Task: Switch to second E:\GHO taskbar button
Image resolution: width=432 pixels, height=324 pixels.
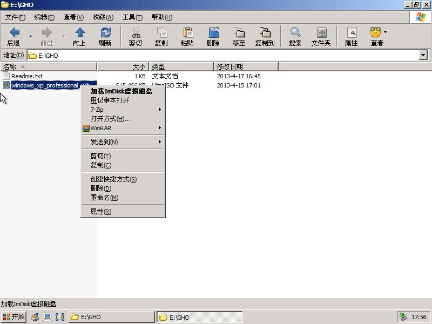Action: (200, 317)
